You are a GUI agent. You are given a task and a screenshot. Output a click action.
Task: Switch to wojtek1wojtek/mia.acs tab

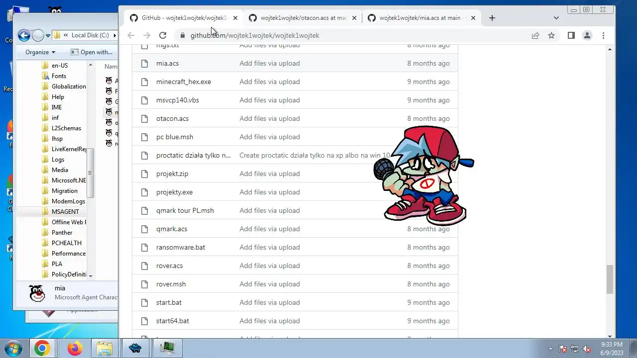tap(422, 18)
